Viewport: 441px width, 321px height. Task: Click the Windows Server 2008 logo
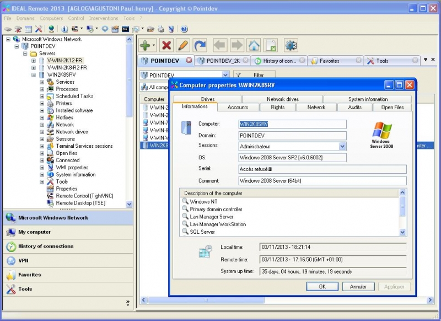pyautogui.click(x=381, y=135)
